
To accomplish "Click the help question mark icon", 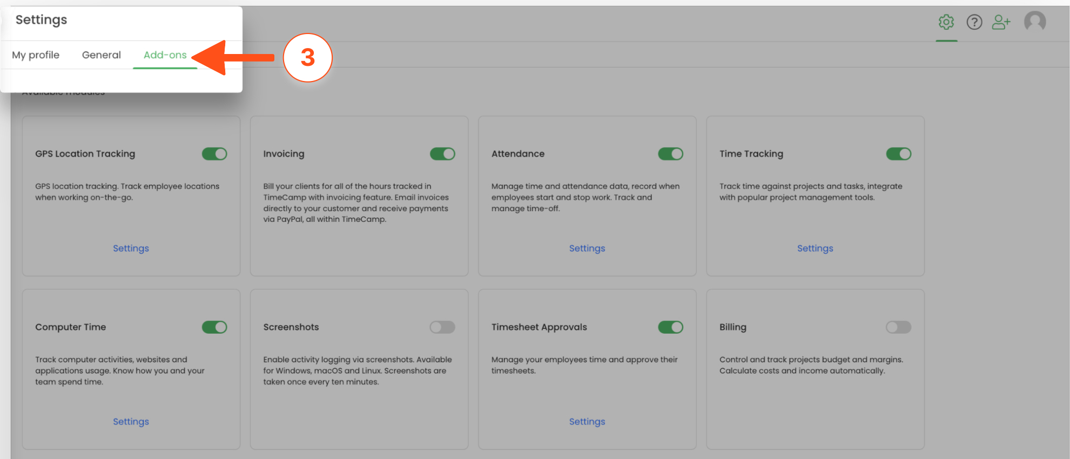I will tap(974, 22).
